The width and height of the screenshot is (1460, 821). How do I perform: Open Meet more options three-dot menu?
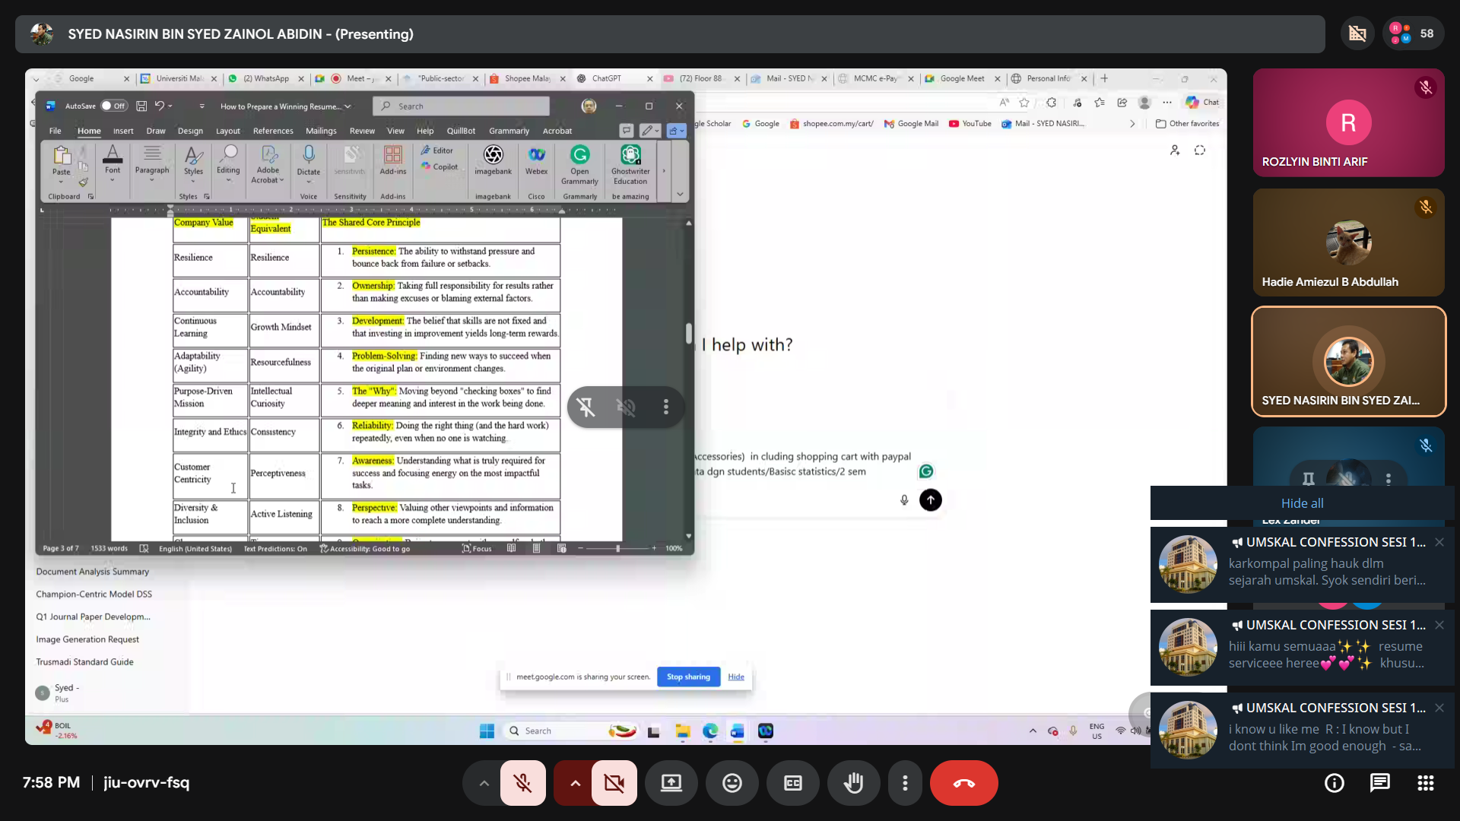pyautogui.click(x=905, y=783)
